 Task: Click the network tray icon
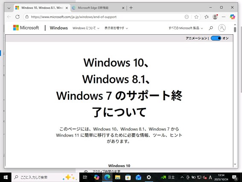(x=199, y=177)
